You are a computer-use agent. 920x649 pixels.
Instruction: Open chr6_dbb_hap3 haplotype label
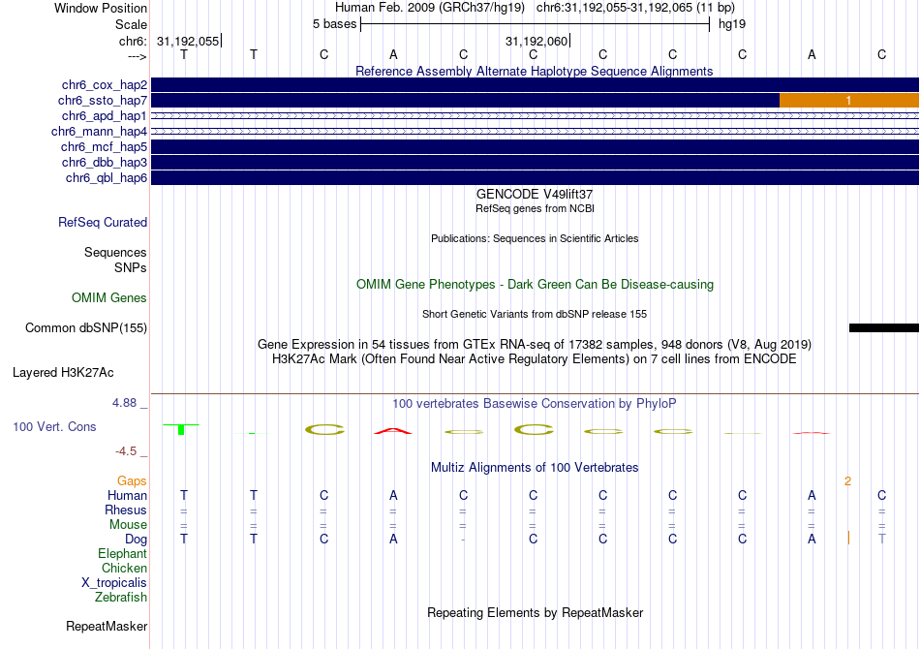pyautogui.click(x=105, y=162)
